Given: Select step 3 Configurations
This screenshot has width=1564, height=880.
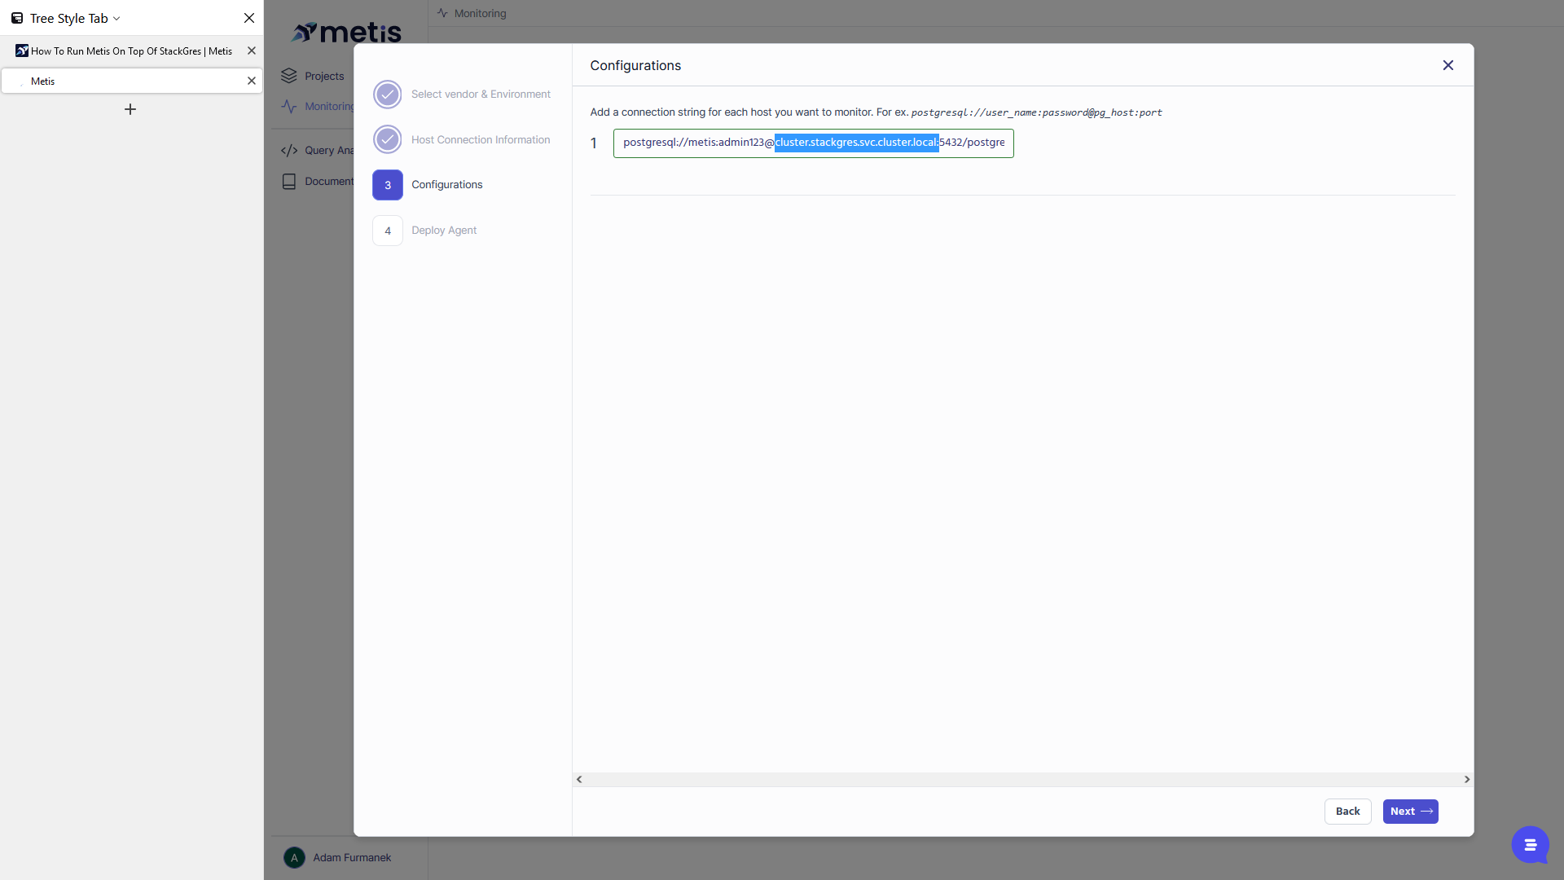Looking at the screenshot, I should pos(388,185).
